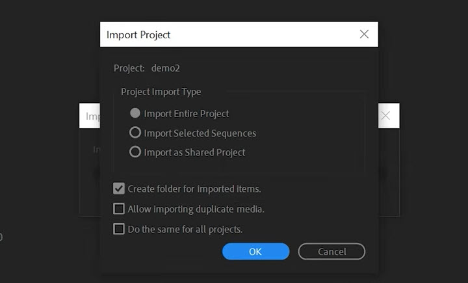
Task: Enable Allow importing duplicate media checkbox
Action: point(119,209)
